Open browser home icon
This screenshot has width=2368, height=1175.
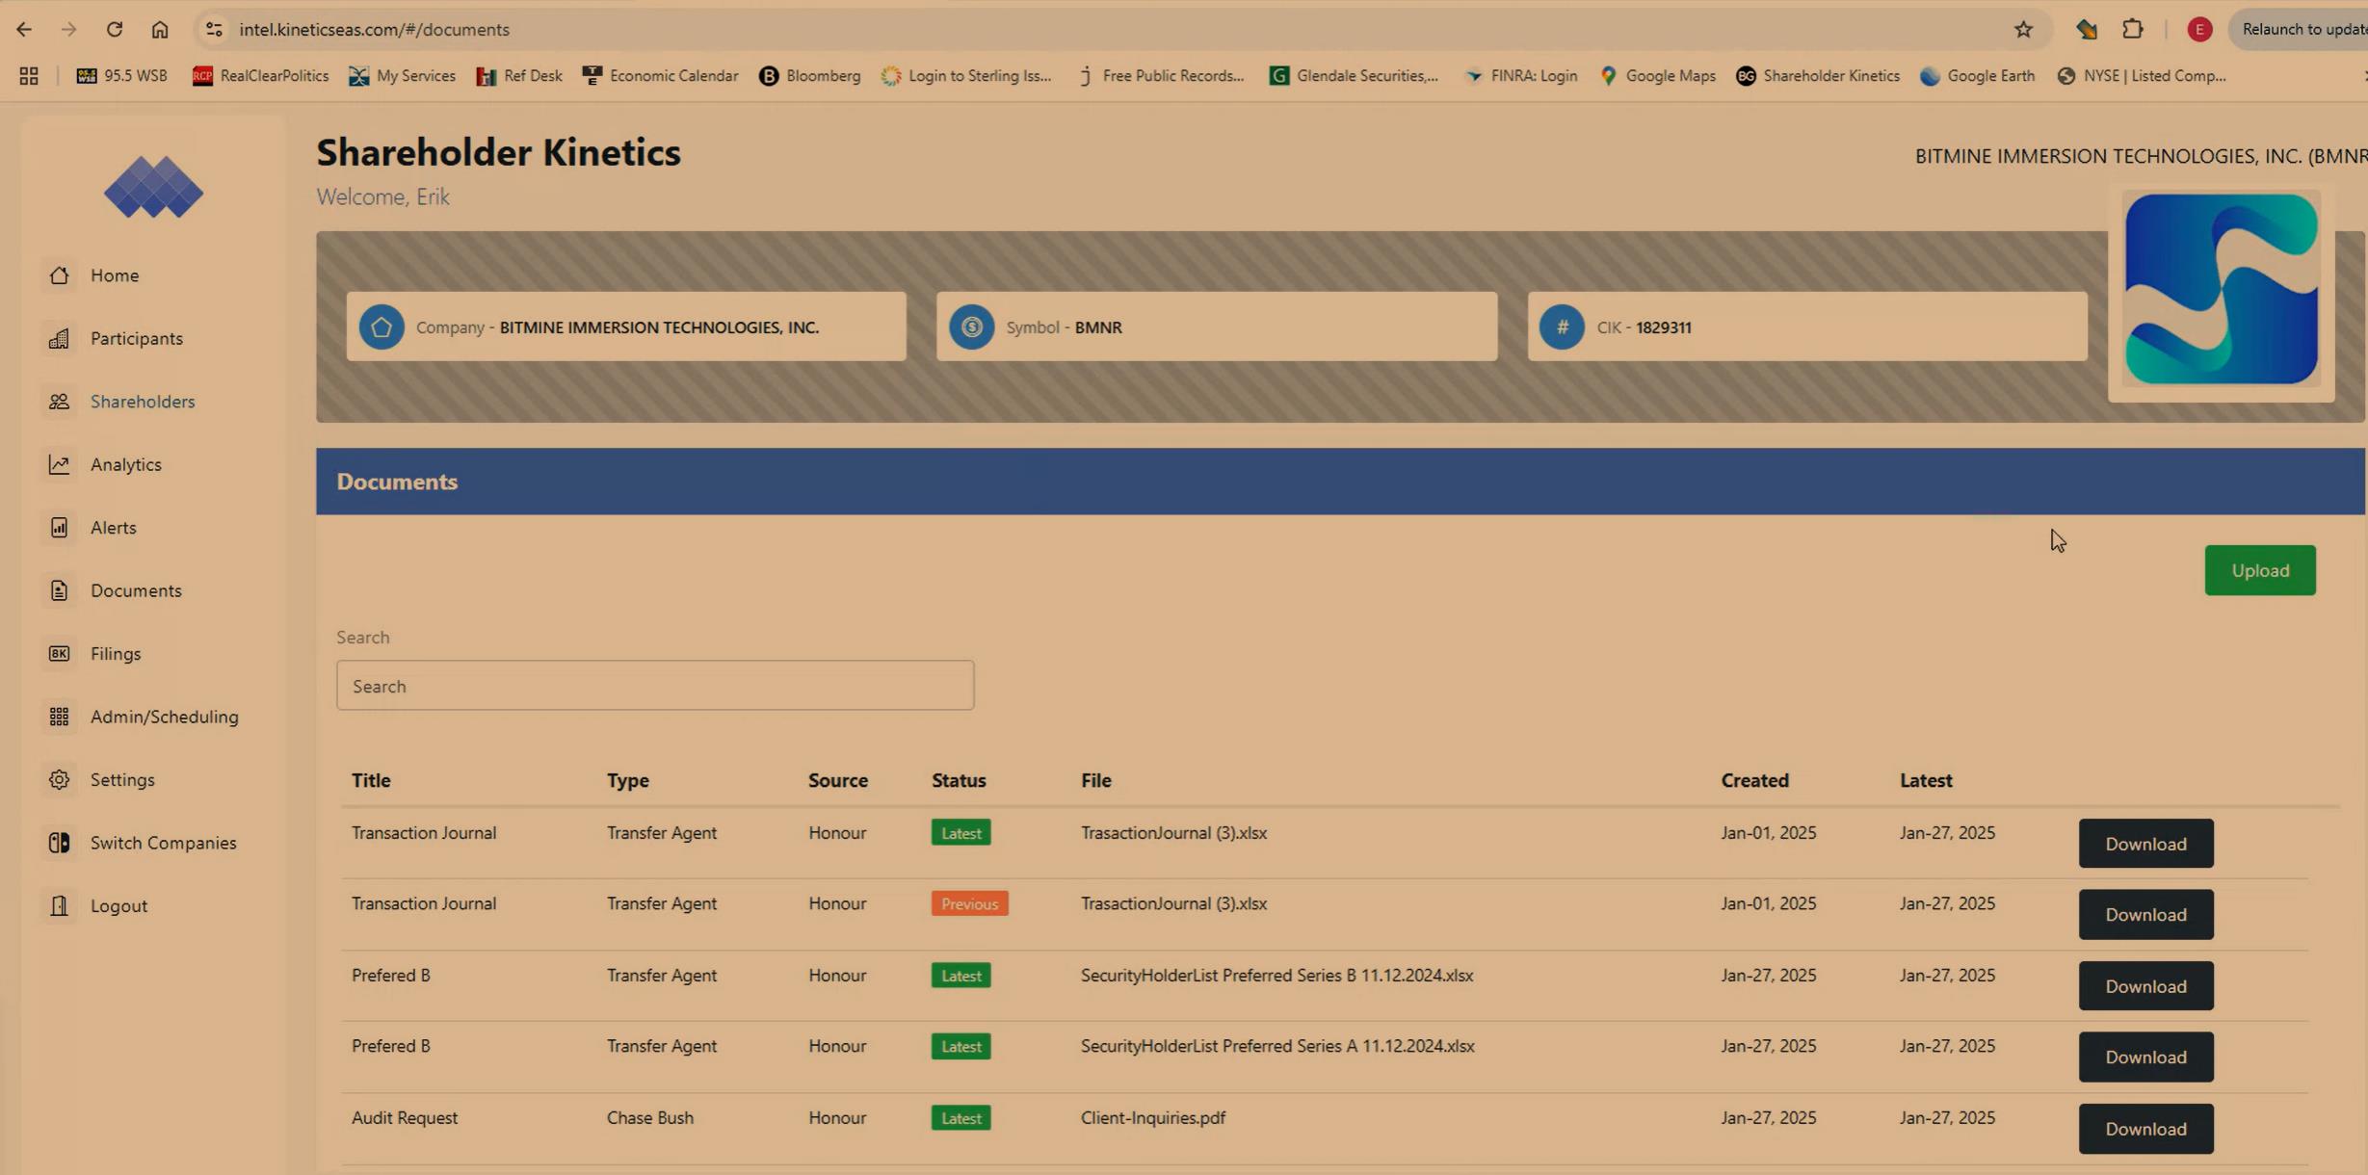point(160,29)
